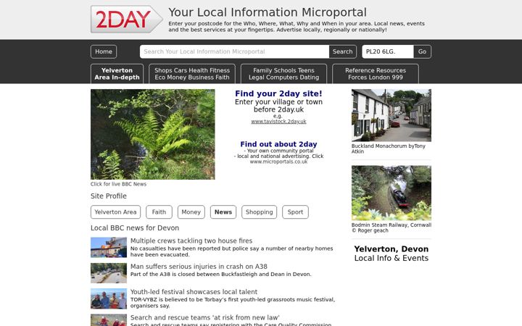Select the Money profile button
Viewport: 522px width, 326px height.
pyautogui.click(x=191, y=212)
